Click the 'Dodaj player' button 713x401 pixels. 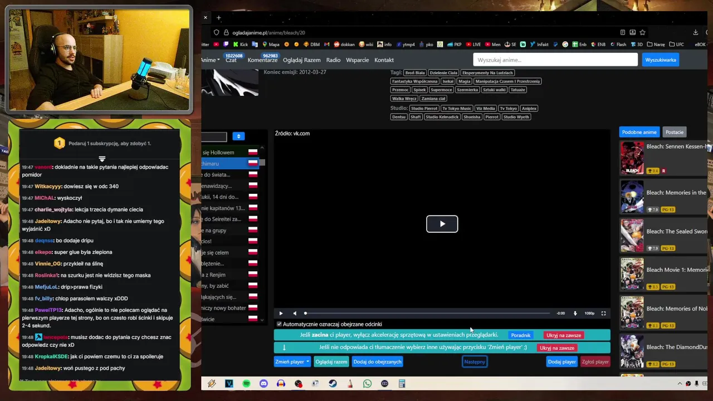[x=562, y=361]
